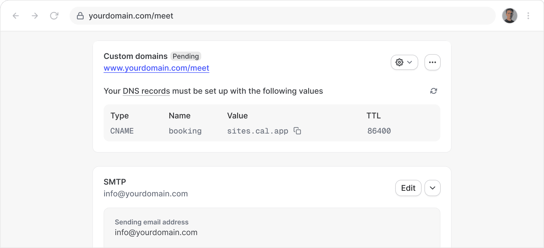Click the booking name value
The height and width of the screenshot is (248, 544).
pyautogui.click(x=185, y=131)
